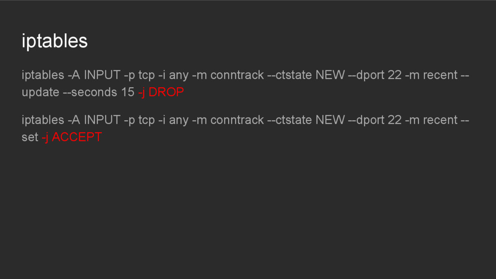Click "-m recent" in the second rule
Screen dimensions: 496x279
pos(431,120)
